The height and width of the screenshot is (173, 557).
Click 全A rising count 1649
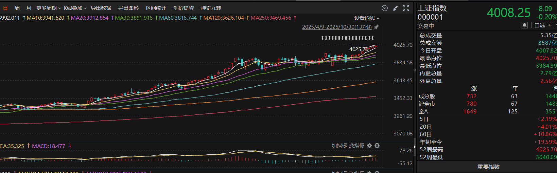tap(470, 112)
